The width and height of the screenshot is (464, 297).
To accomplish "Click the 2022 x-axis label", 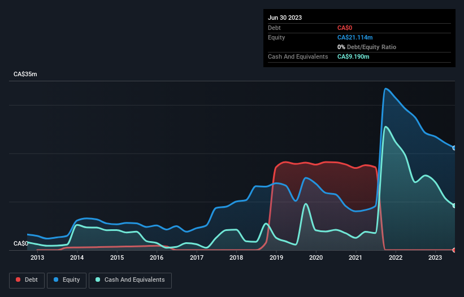I will tap(396, 257).
